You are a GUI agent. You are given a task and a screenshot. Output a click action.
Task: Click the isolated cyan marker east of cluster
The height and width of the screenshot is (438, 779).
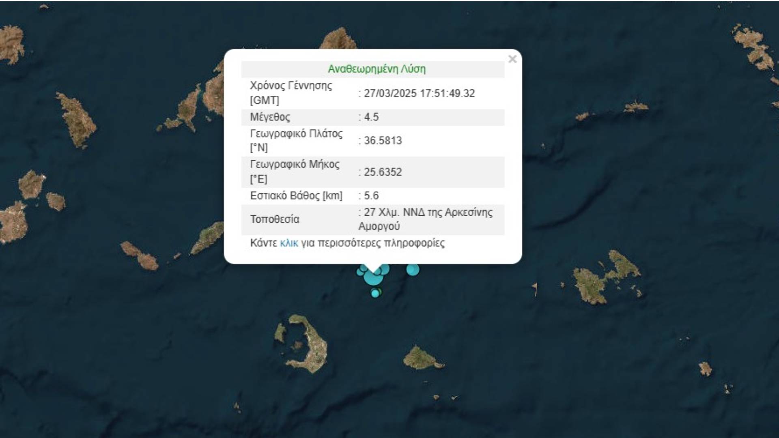coord(413,270)
